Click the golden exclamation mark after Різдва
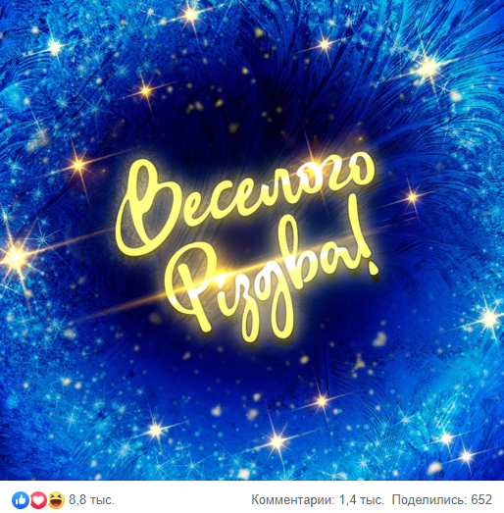This screenshot has width=504, height=513. [x=368, y=247]
